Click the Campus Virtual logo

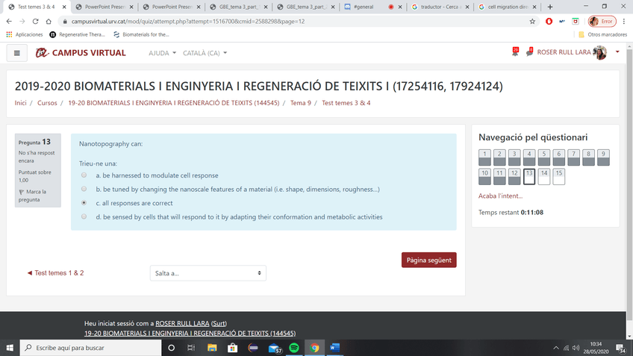(81, 53)
